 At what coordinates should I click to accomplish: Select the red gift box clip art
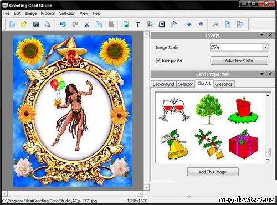tap(243, 144)
